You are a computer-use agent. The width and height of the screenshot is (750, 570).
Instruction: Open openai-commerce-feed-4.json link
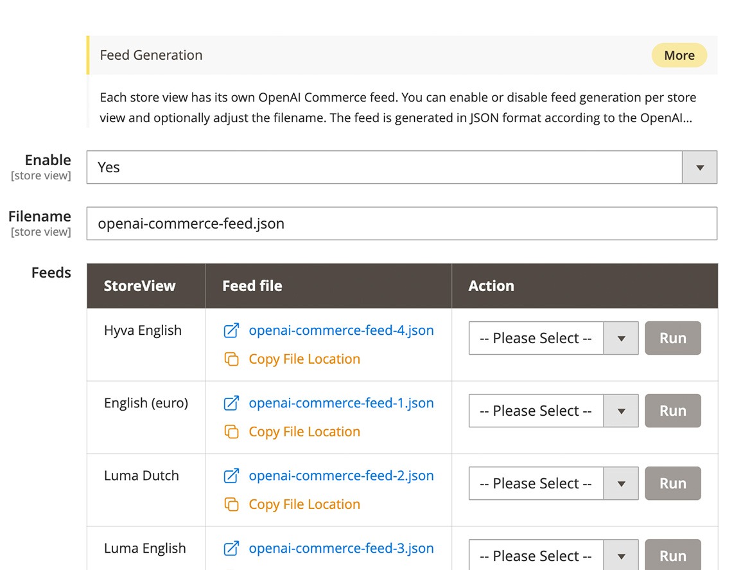tap(341, 331)
